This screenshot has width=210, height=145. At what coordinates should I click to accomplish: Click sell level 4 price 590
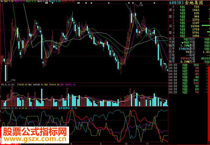[x=182, y=10]
